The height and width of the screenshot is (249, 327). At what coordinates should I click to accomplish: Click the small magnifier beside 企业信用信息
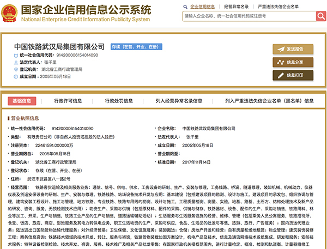[x=186, y=6]
